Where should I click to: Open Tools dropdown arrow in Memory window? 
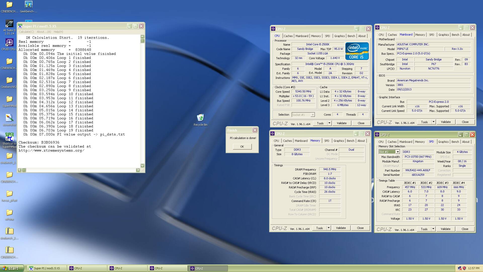(x=329, y=228)
